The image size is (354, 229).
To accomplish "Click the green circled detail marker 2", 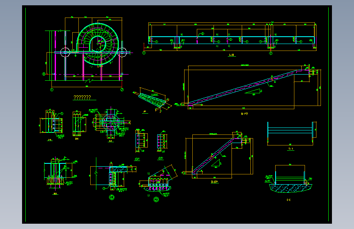I will coord(156,200).
